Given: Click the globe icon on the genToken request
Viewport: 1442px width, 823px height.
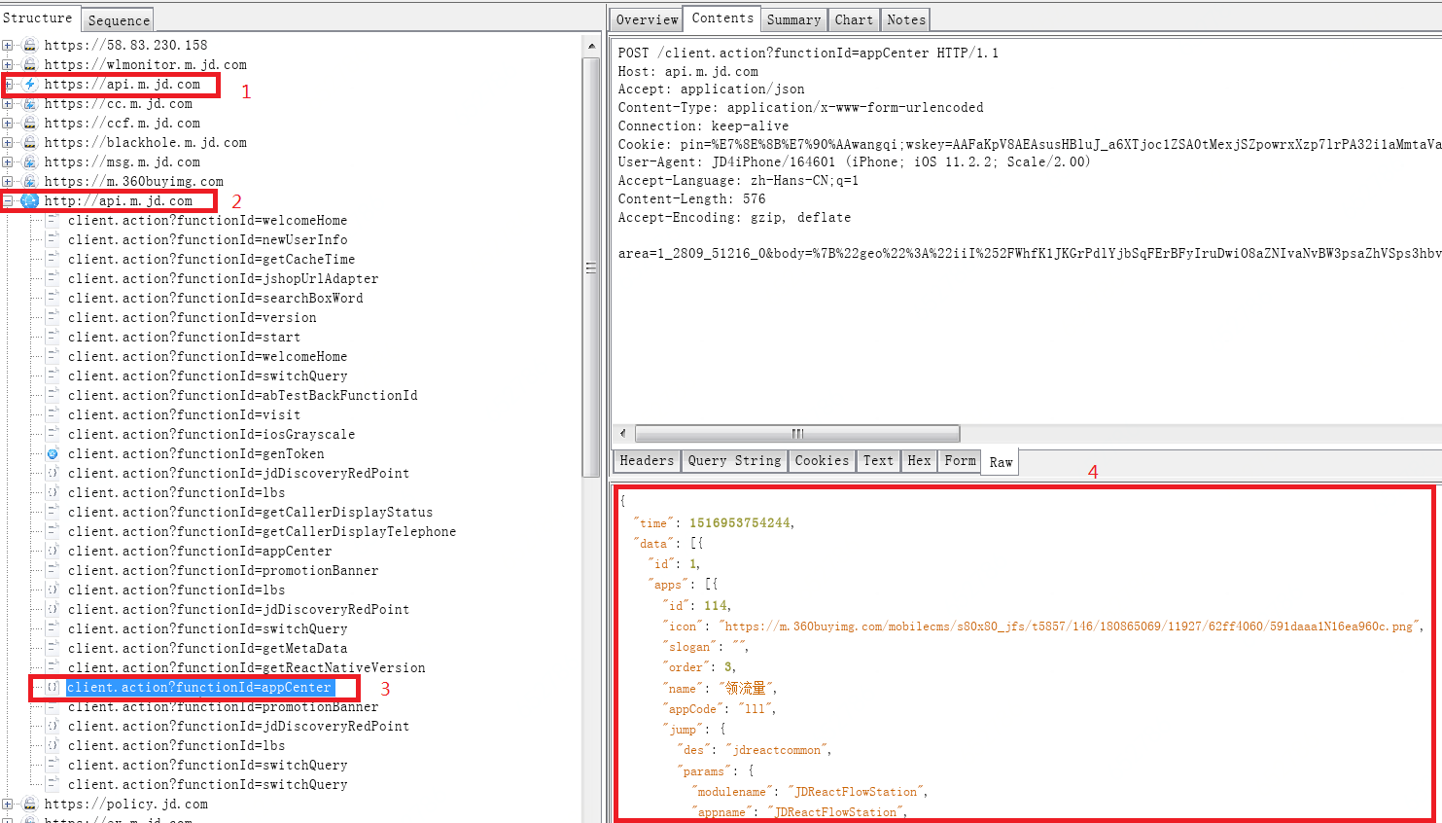Looking at the screenshot, I should tap(53, 453).
